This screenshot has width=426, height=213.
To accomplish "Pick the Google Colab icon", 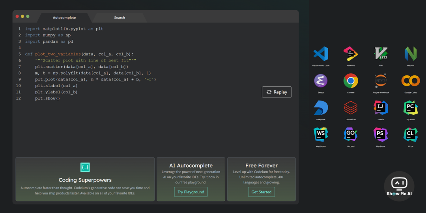I will (411, 81).
